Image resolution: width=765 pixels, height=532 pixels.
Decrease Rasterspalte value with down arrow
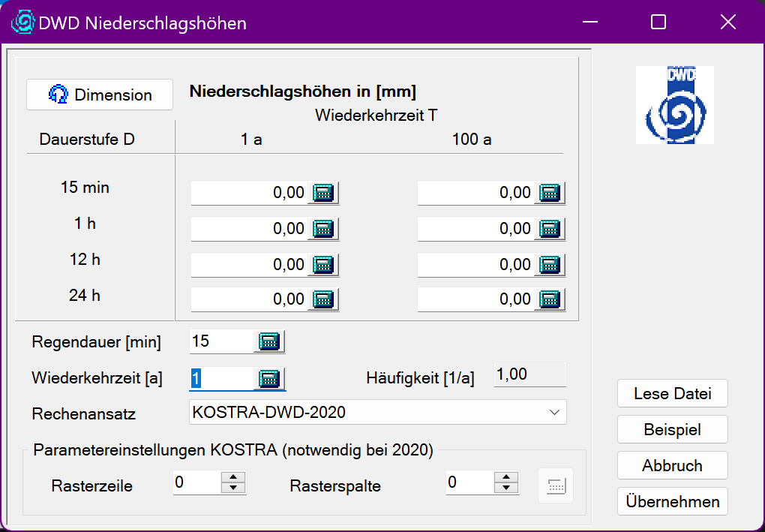tap(507, 488)
